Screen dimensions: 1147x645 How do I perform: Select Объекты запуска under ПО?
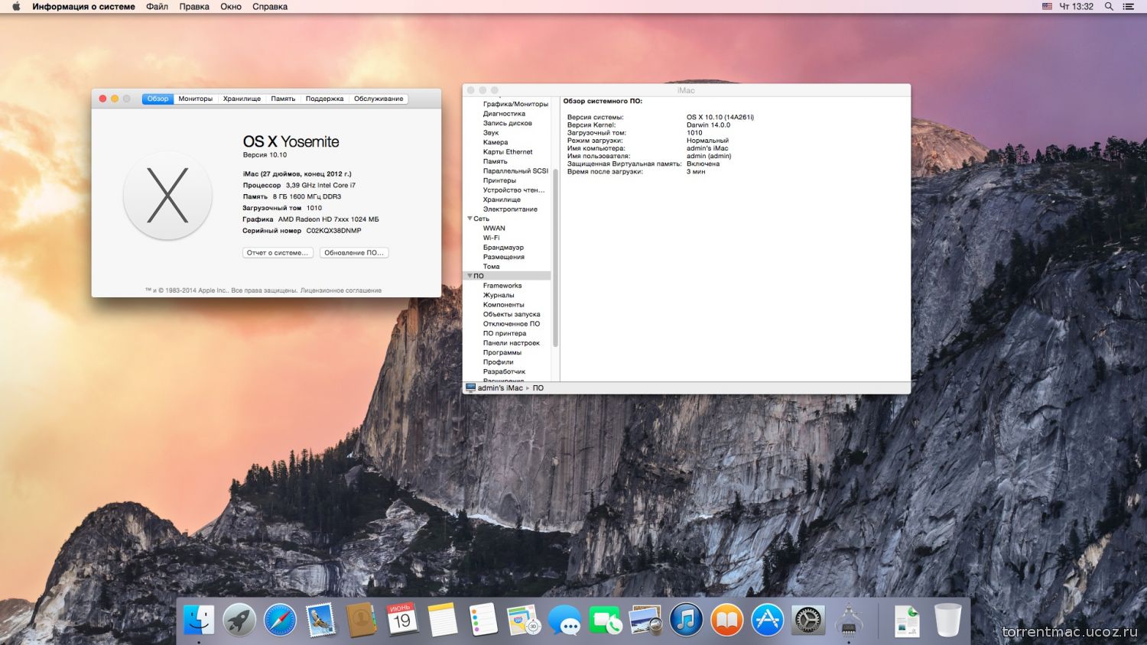tap(512, 314)
